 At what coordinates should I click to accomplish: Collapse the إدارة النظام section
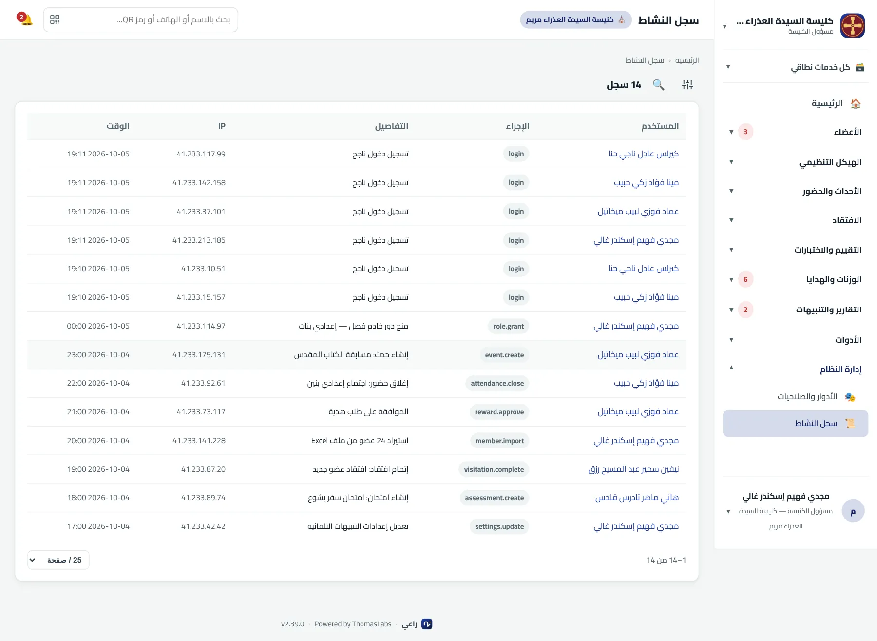(x=796, y=369)
